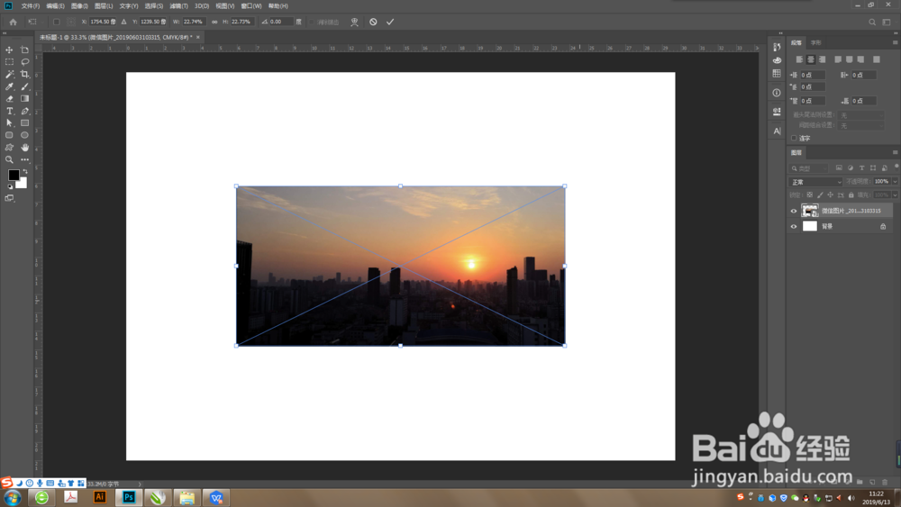Select the Custom Shape tool

(9, 148)
